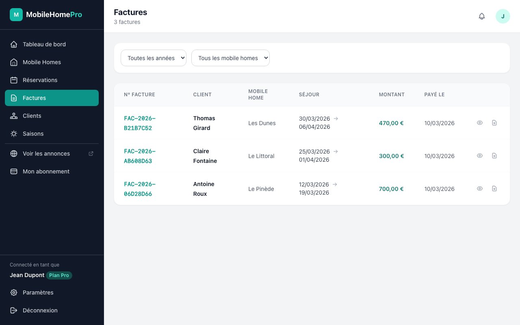This screenshot has height=325, width=520.
Task: View the Claire Fontaine invoice via eye icon
Action: coord(480,156)
